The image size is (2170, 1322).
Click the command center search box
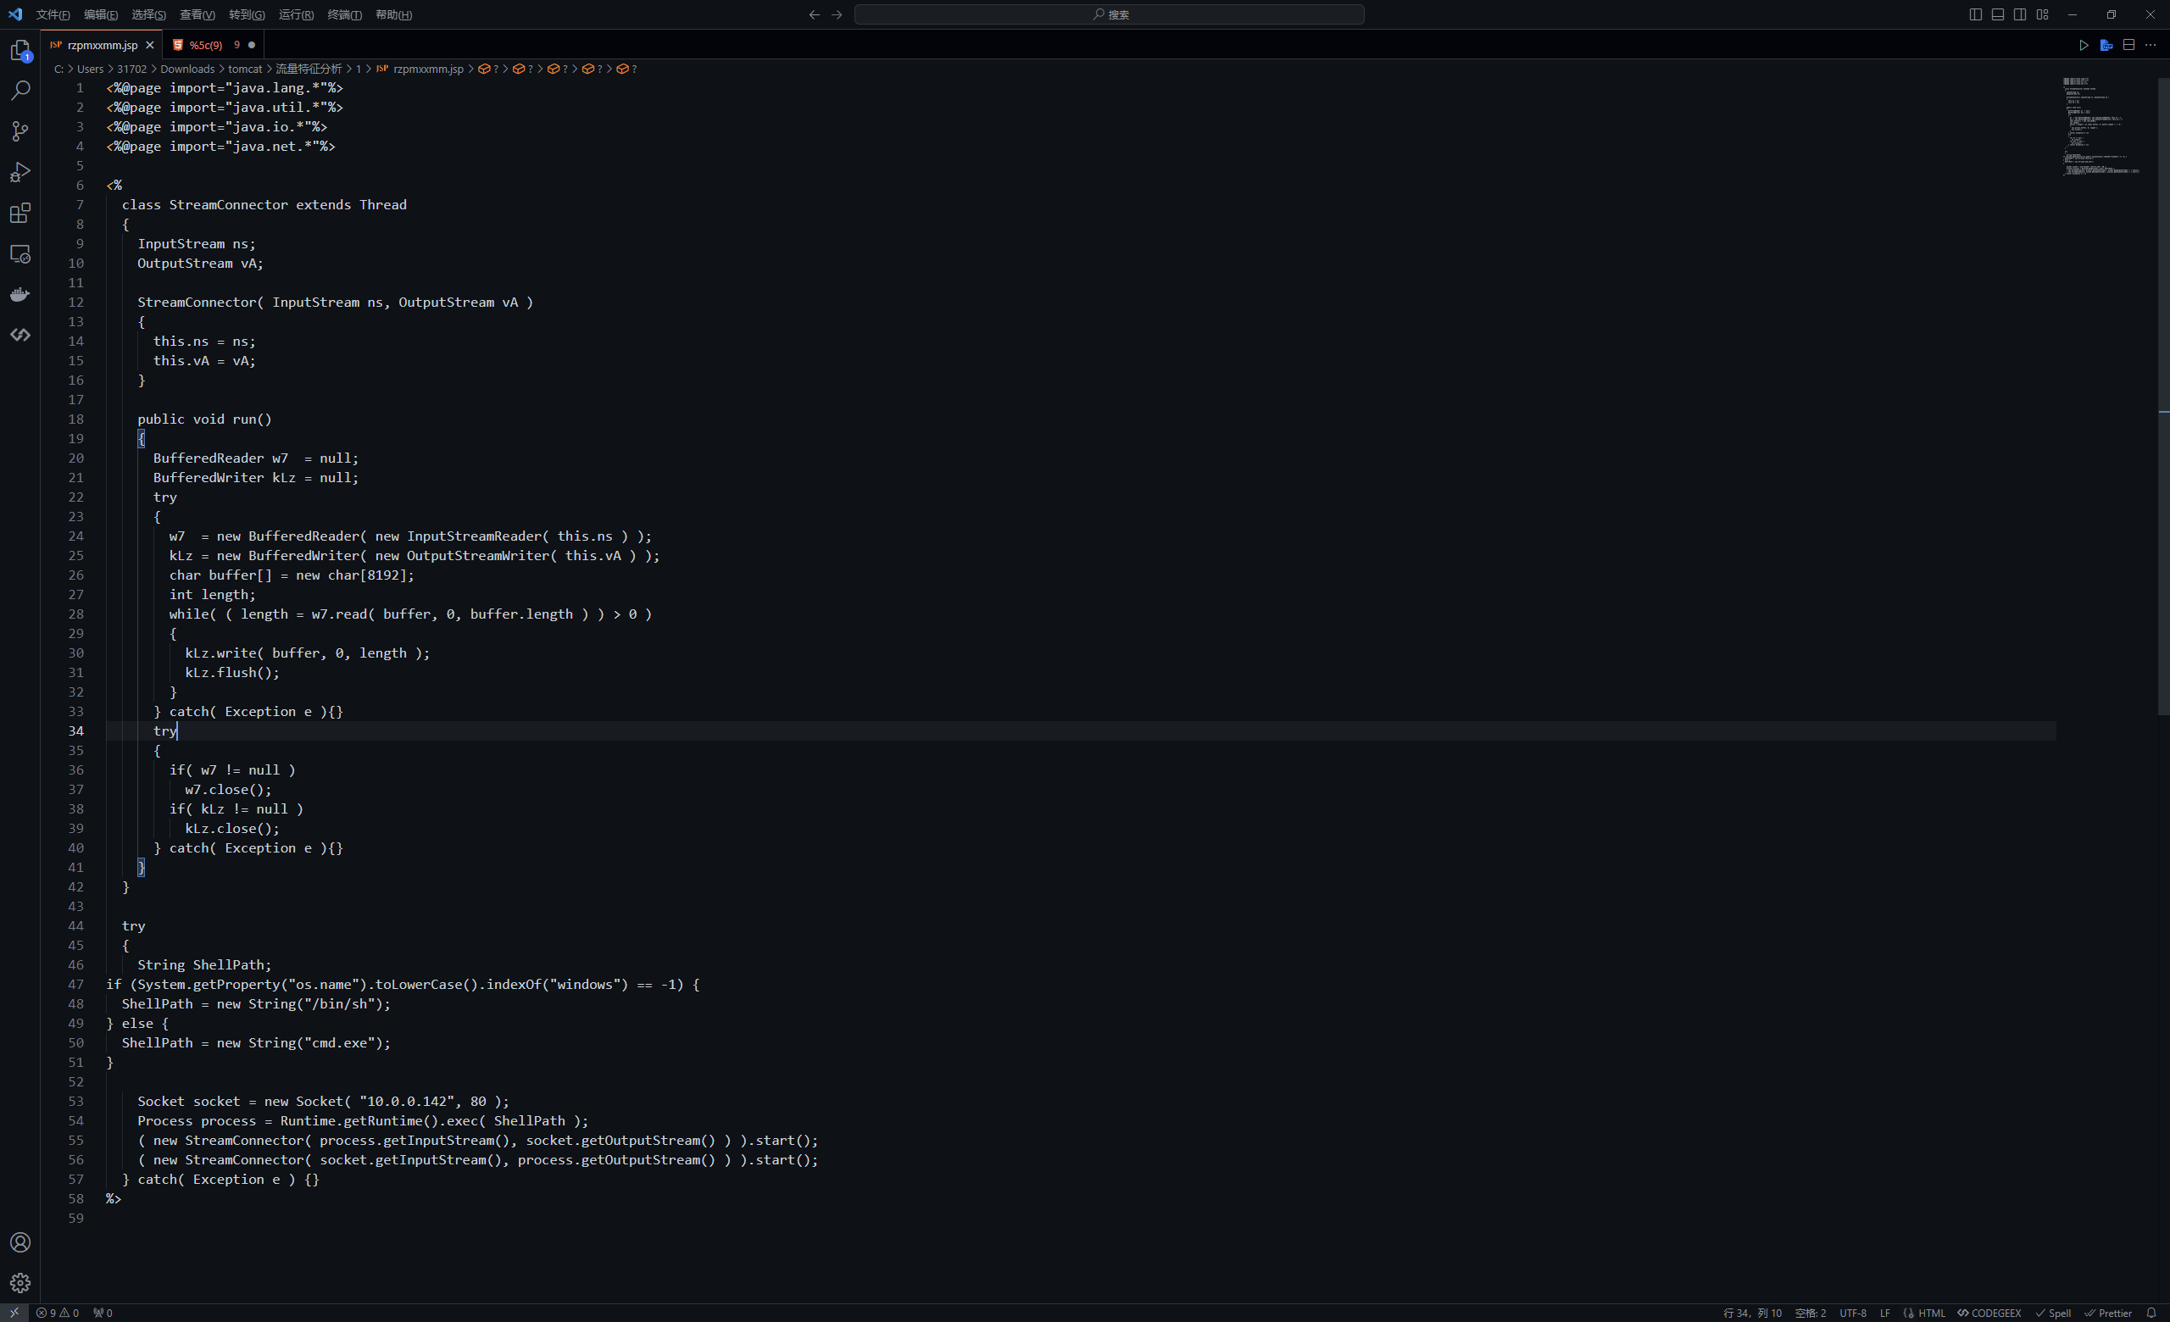pos(1109,14)
